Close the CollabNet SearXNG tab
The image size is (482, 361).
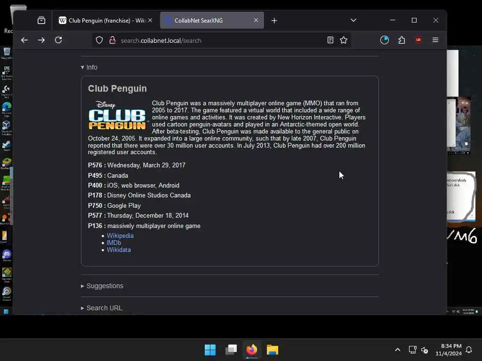coord(256,20)
